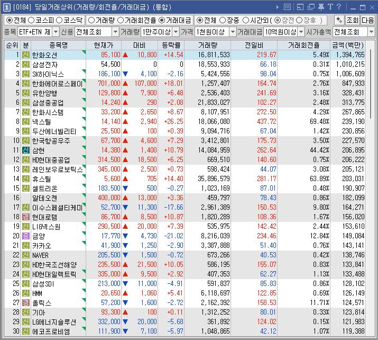The image size is (378, 340).
Task: Open font settings with the T icon
Action: pos(330,7)
